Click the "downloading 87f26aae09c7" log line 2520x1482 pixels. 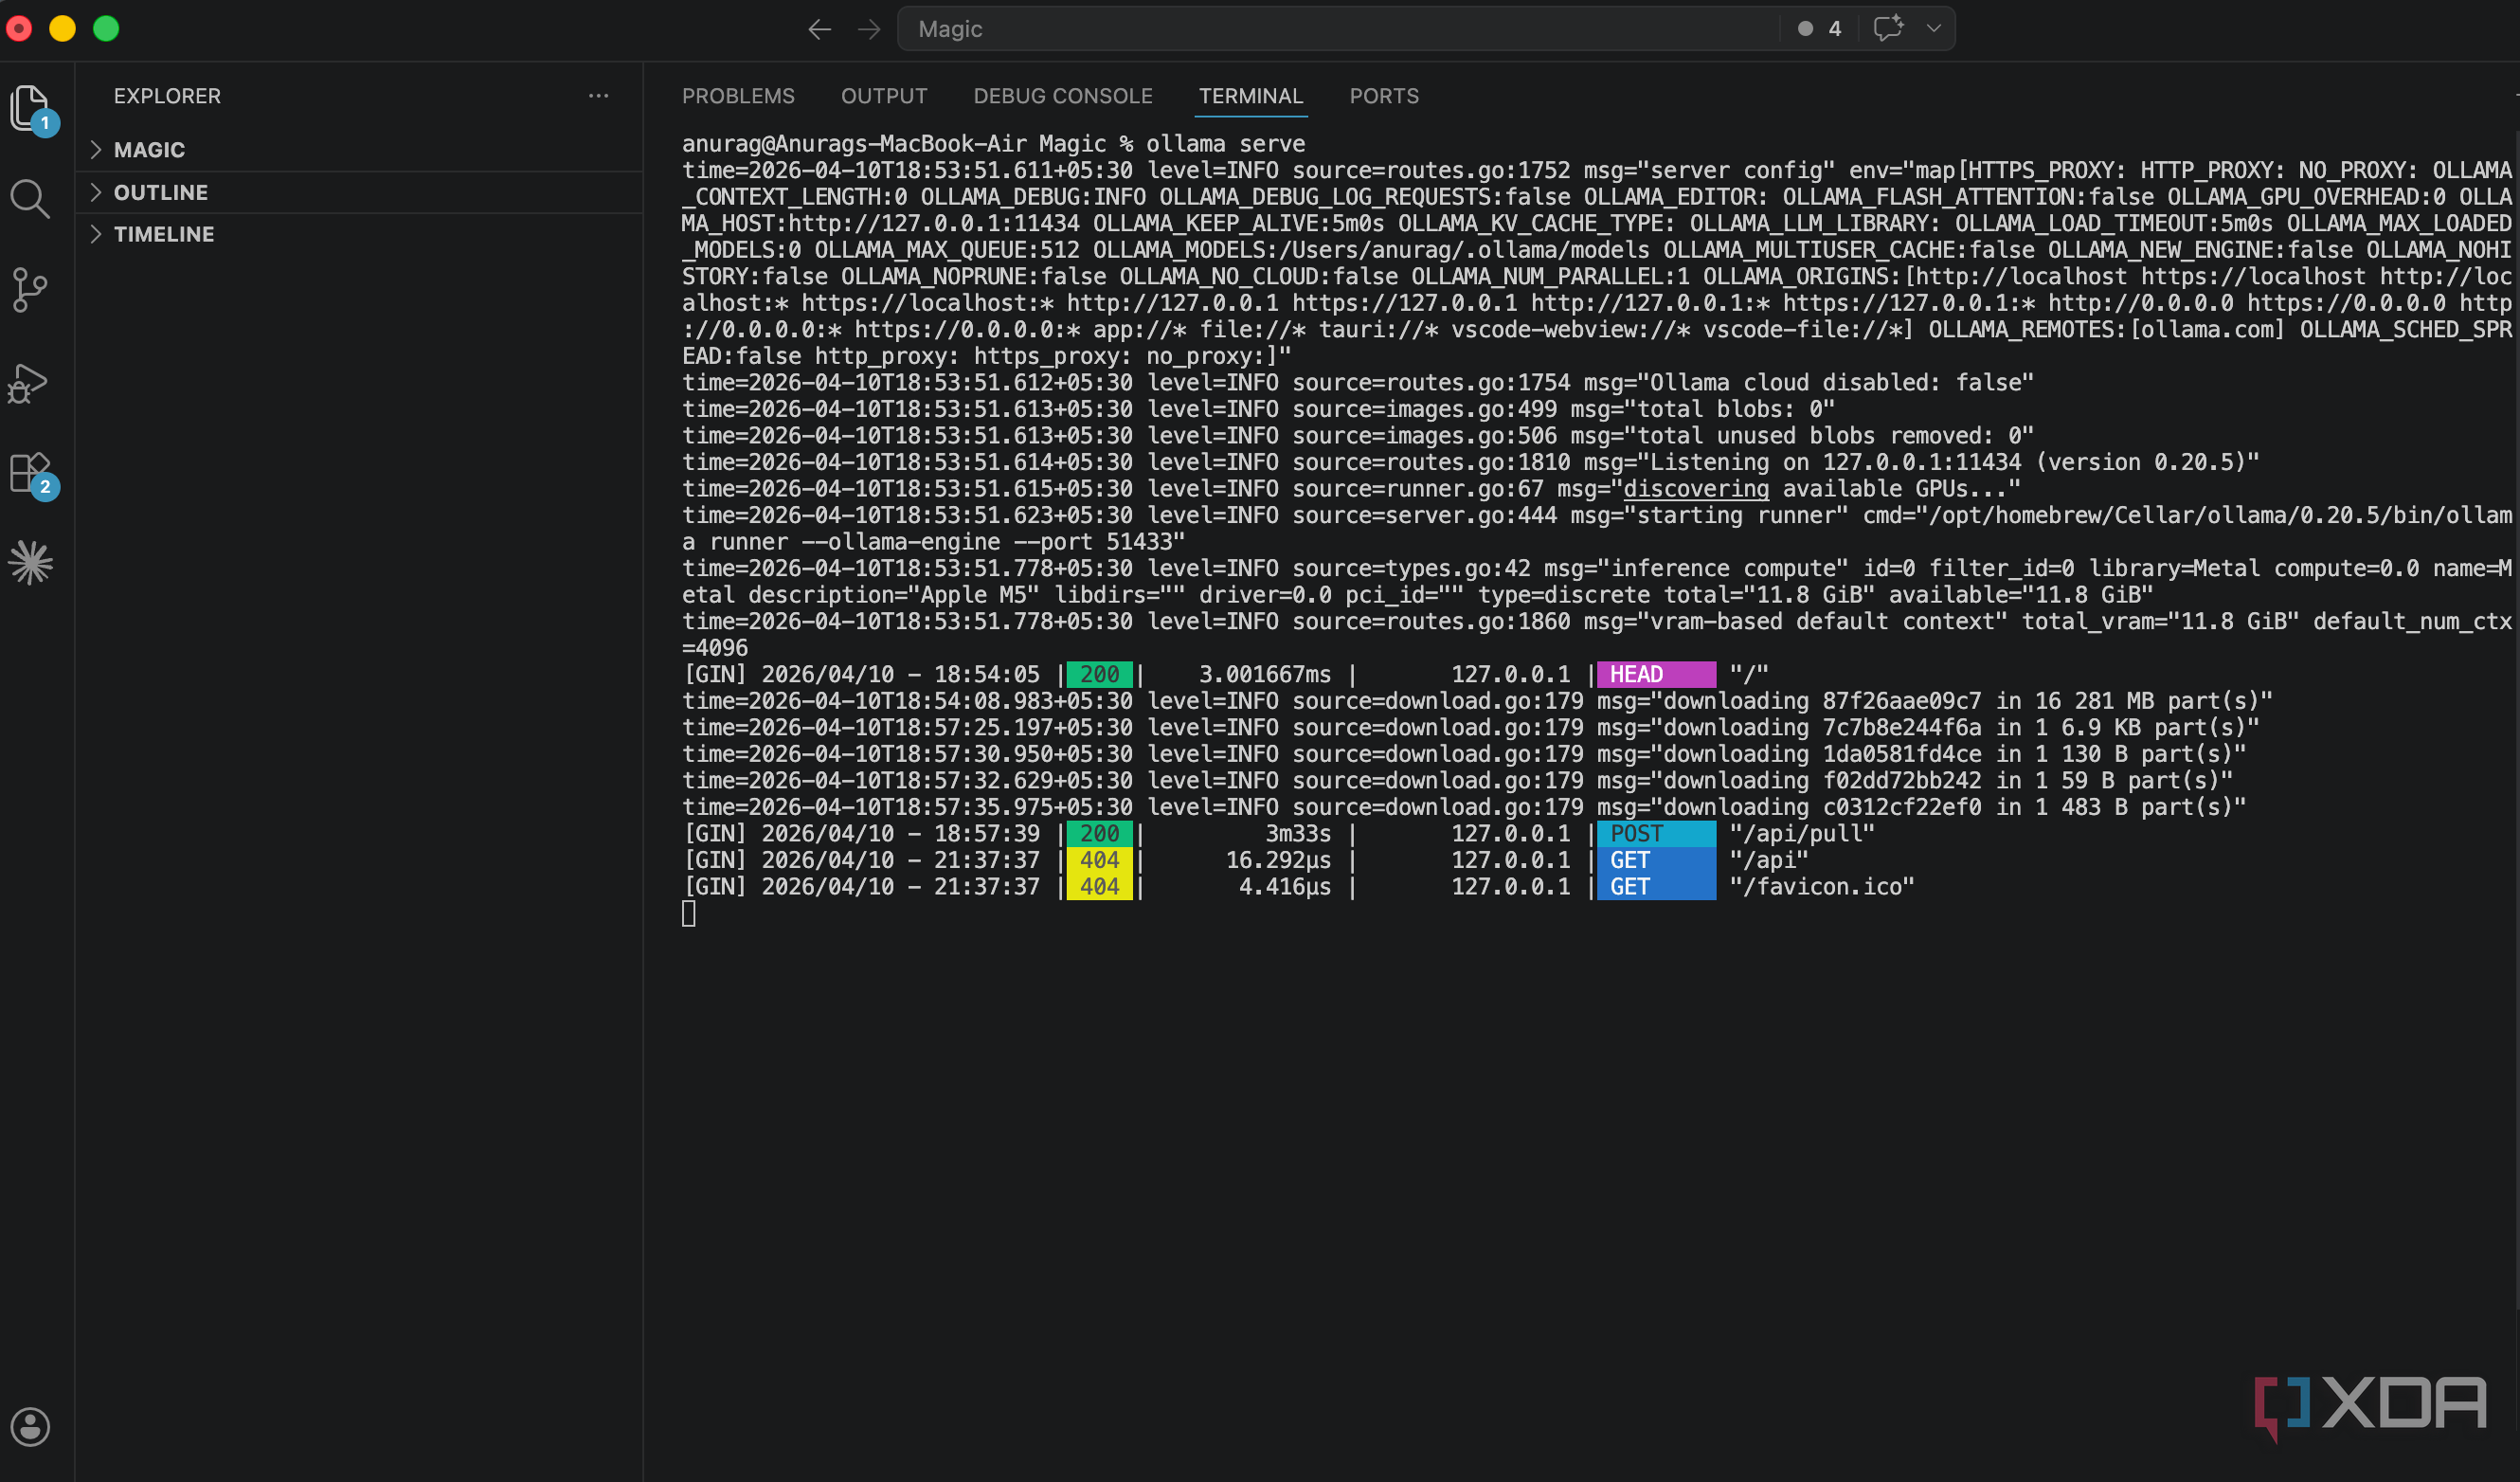(1478, 702)
